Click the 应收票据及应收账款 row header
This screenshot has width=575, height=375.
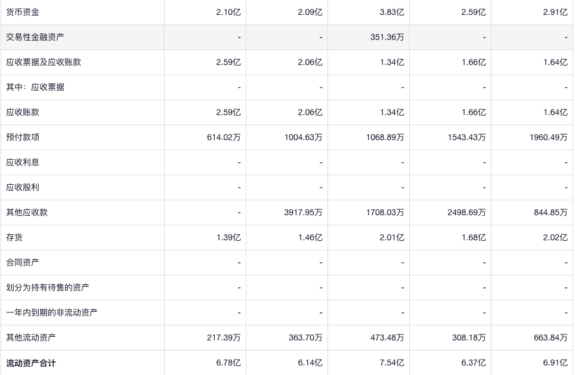[44, 62]
